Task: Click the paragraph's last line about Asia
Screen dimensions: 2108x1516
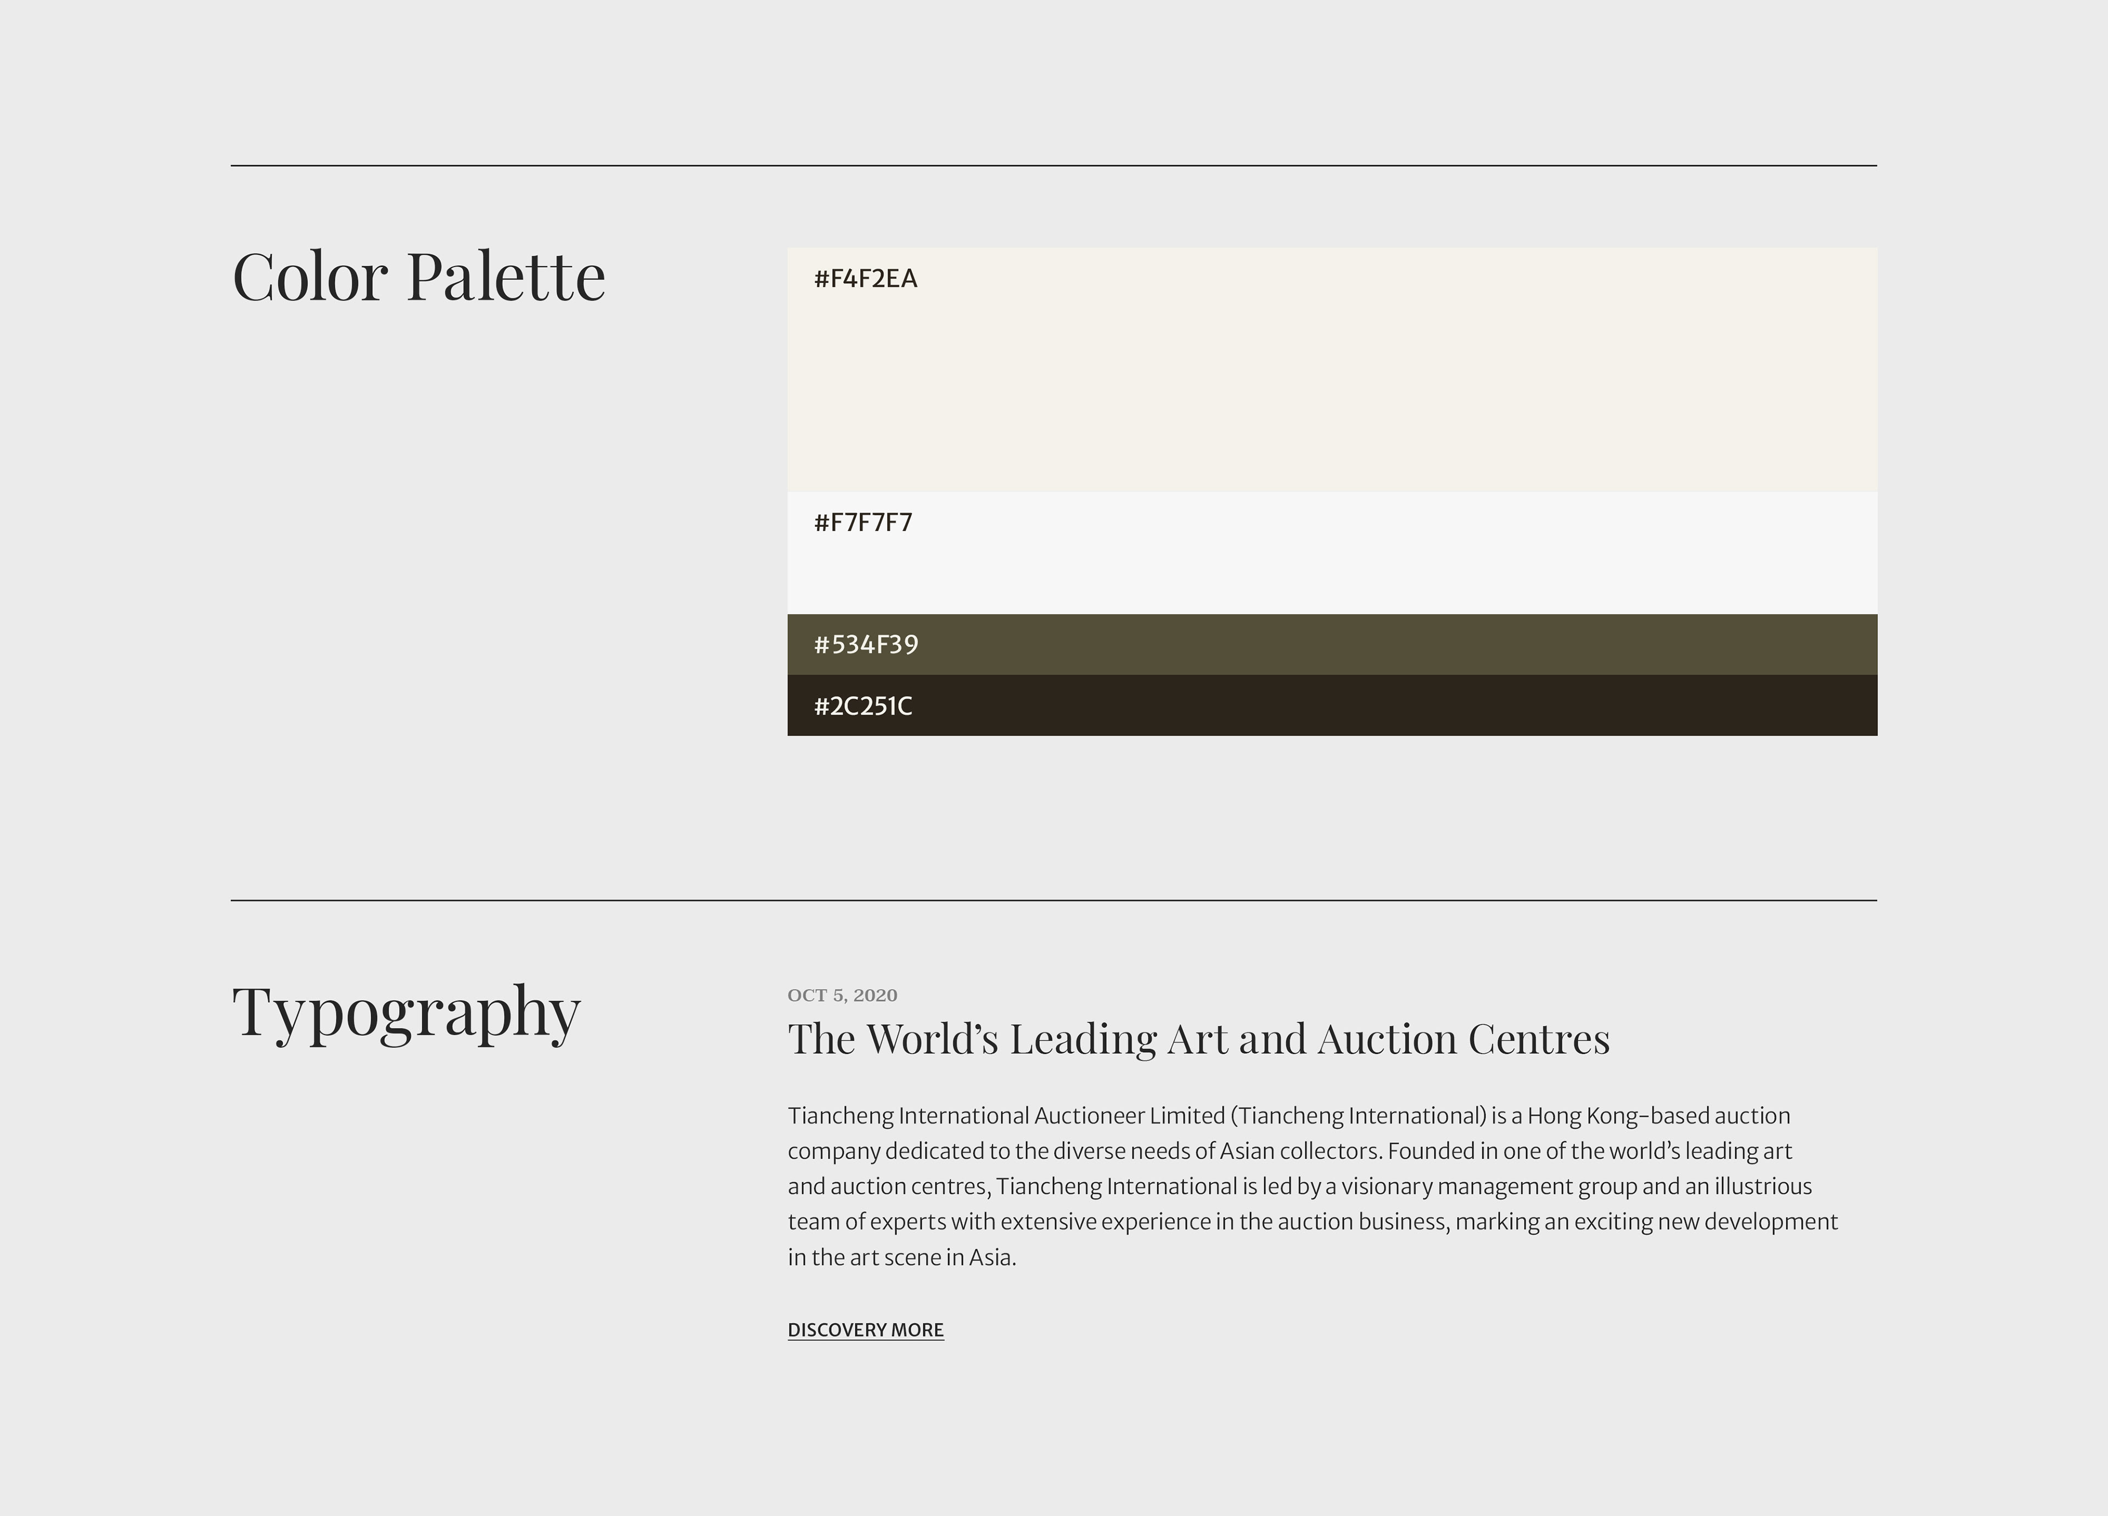Action: (901, 1257)
